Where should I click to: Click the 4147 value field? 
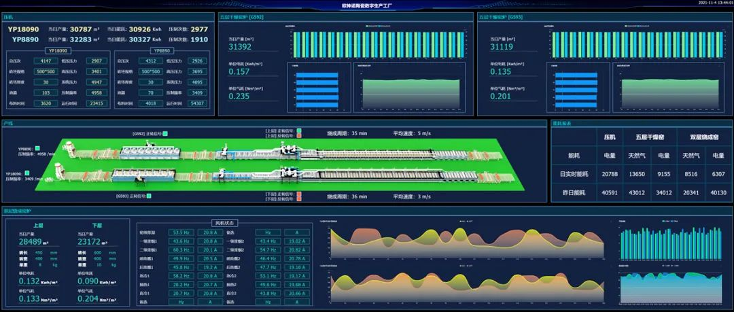[x=46, y=61]
